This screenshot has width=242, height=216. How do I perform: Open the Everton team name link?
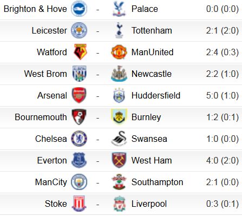click(52, 160)
